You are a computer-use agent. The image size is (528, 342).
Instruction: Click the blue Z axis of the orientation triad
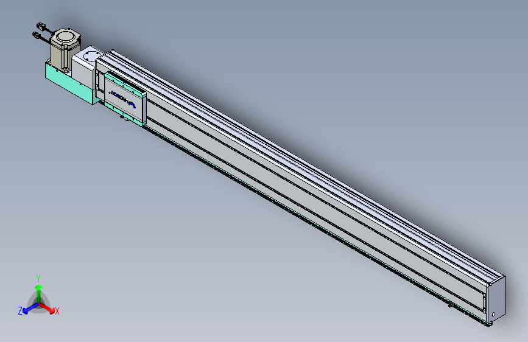pyautogui.click(x=27, y=309)
